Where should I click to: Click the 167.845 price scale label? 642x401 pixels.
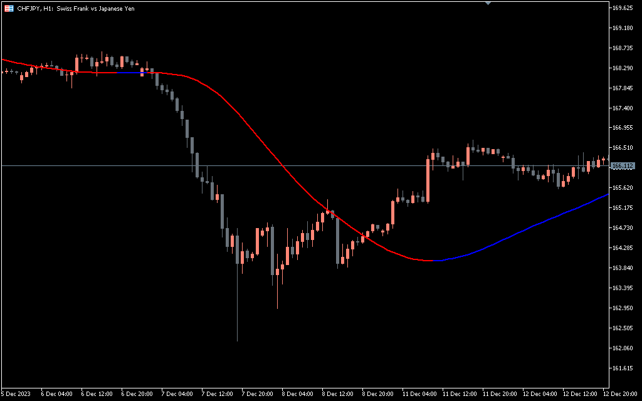pos(623,88)
